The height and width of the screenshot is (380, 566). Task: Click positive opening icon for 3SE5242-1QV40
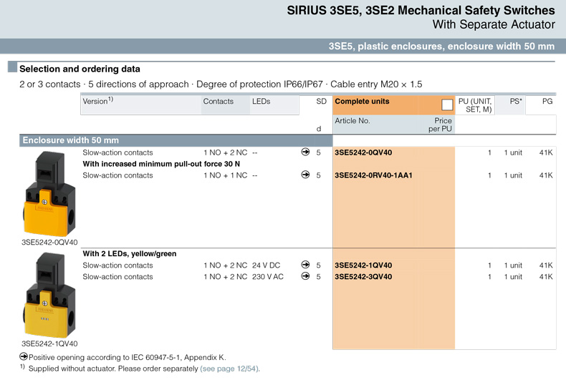(305, 265)
